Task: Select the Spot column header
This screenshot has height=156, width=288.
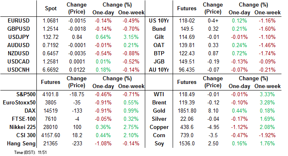Action: (51, 9)
